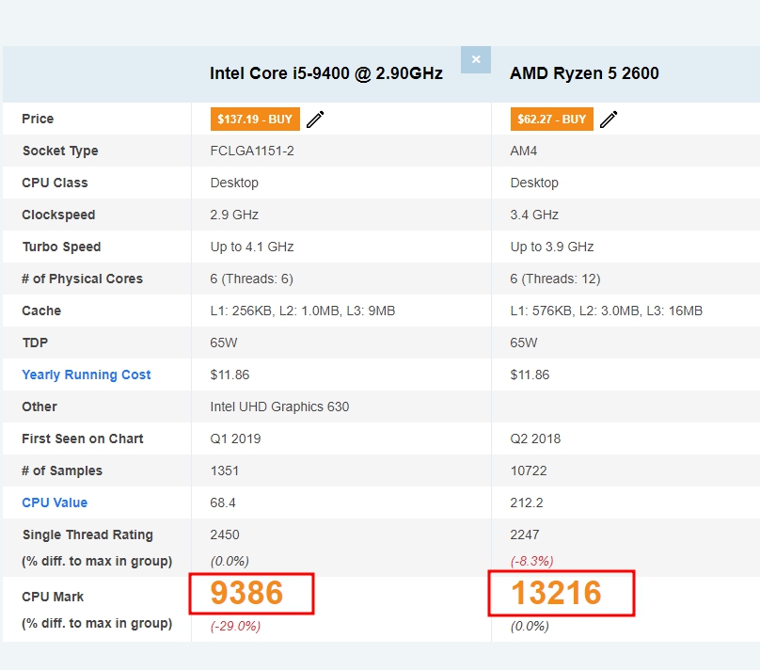Click the 212.2 CPU value figure
The image size is (760, 670).
click(527, 502)
